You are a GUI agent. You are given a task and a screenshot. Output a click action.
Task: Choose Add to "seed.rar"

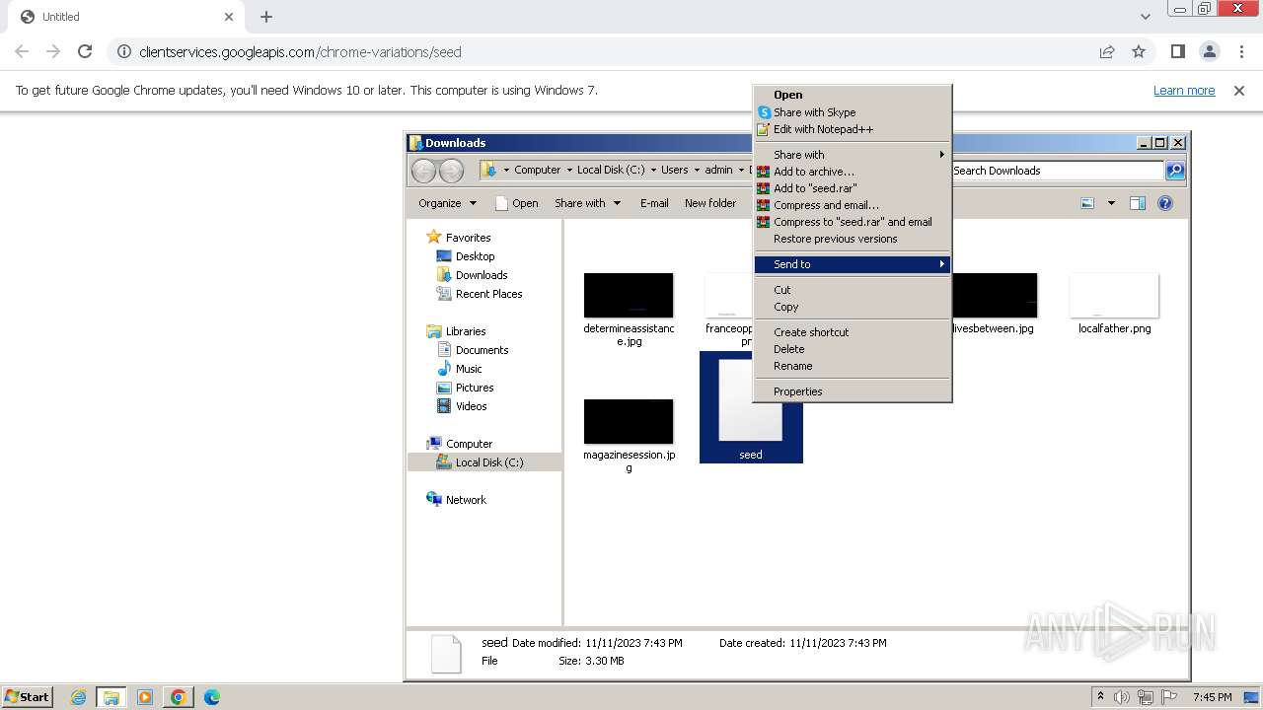pyautogui.click(x=853, y=188)
